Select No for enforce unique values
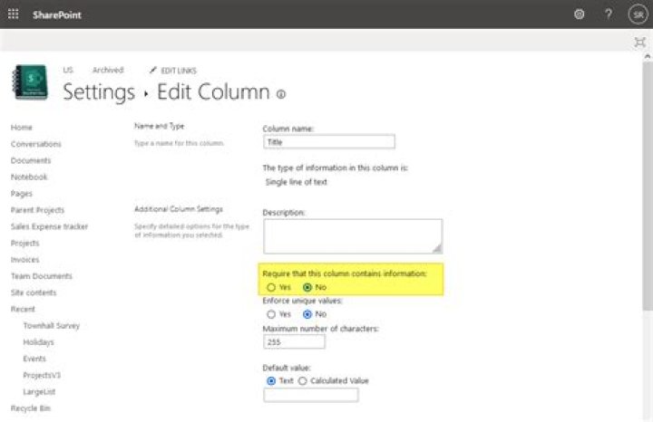 [x=307, y=314]
